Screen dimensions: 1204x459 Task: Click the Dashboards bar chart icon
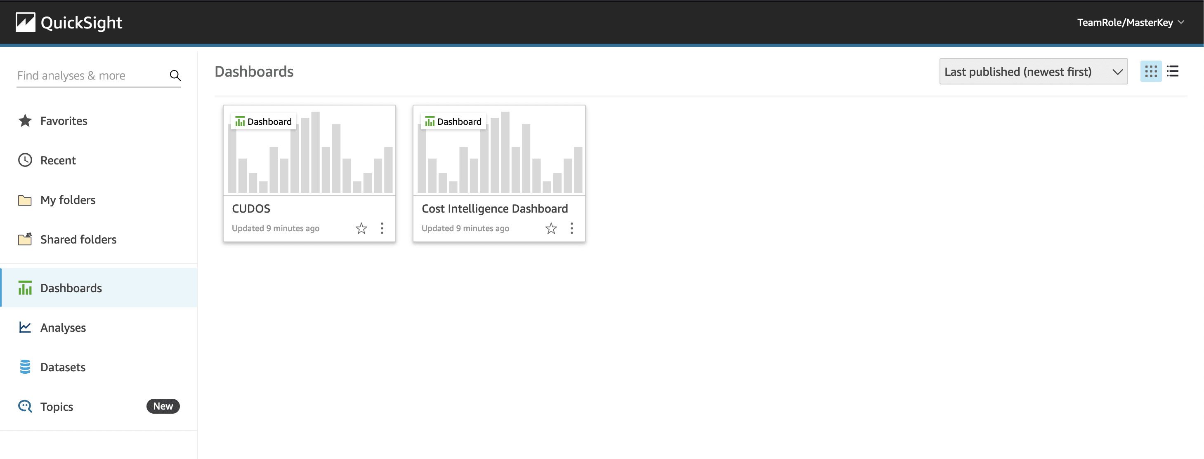(25, 288)
